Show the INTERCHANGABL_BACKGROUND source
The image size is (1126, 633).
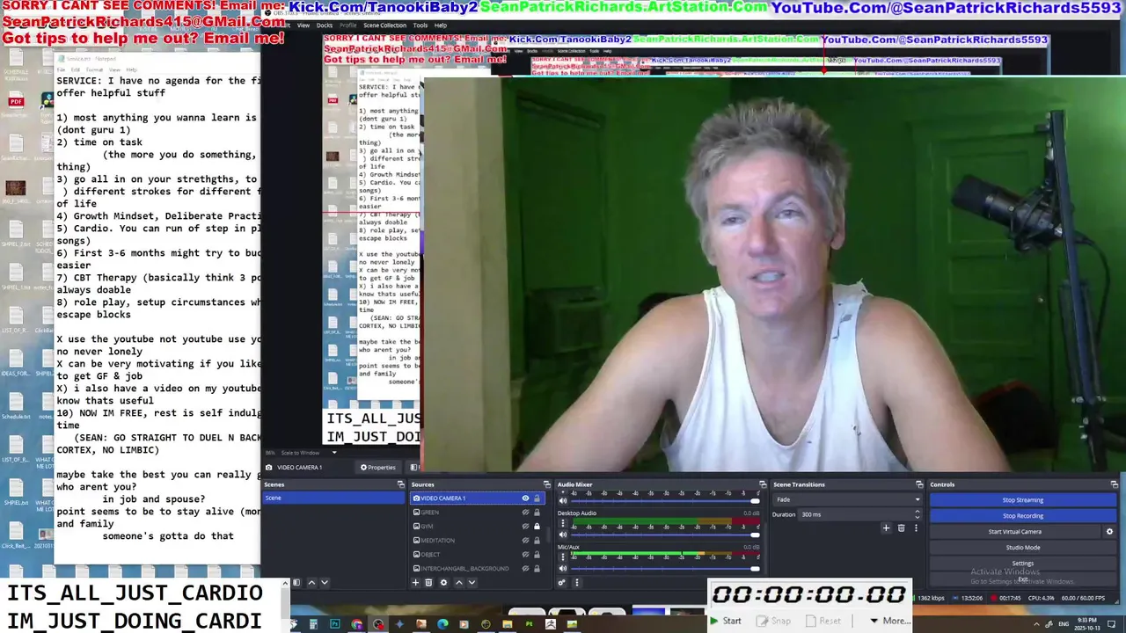point(525,569)
